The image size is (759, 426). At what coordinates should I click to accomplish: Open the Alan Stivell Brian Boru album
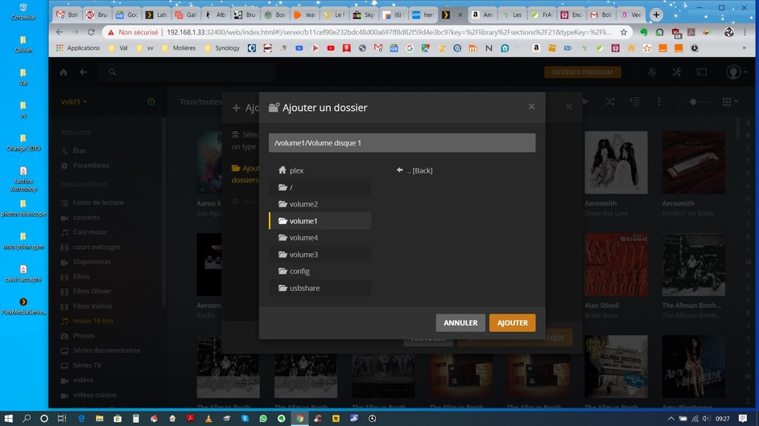(616, 264)
